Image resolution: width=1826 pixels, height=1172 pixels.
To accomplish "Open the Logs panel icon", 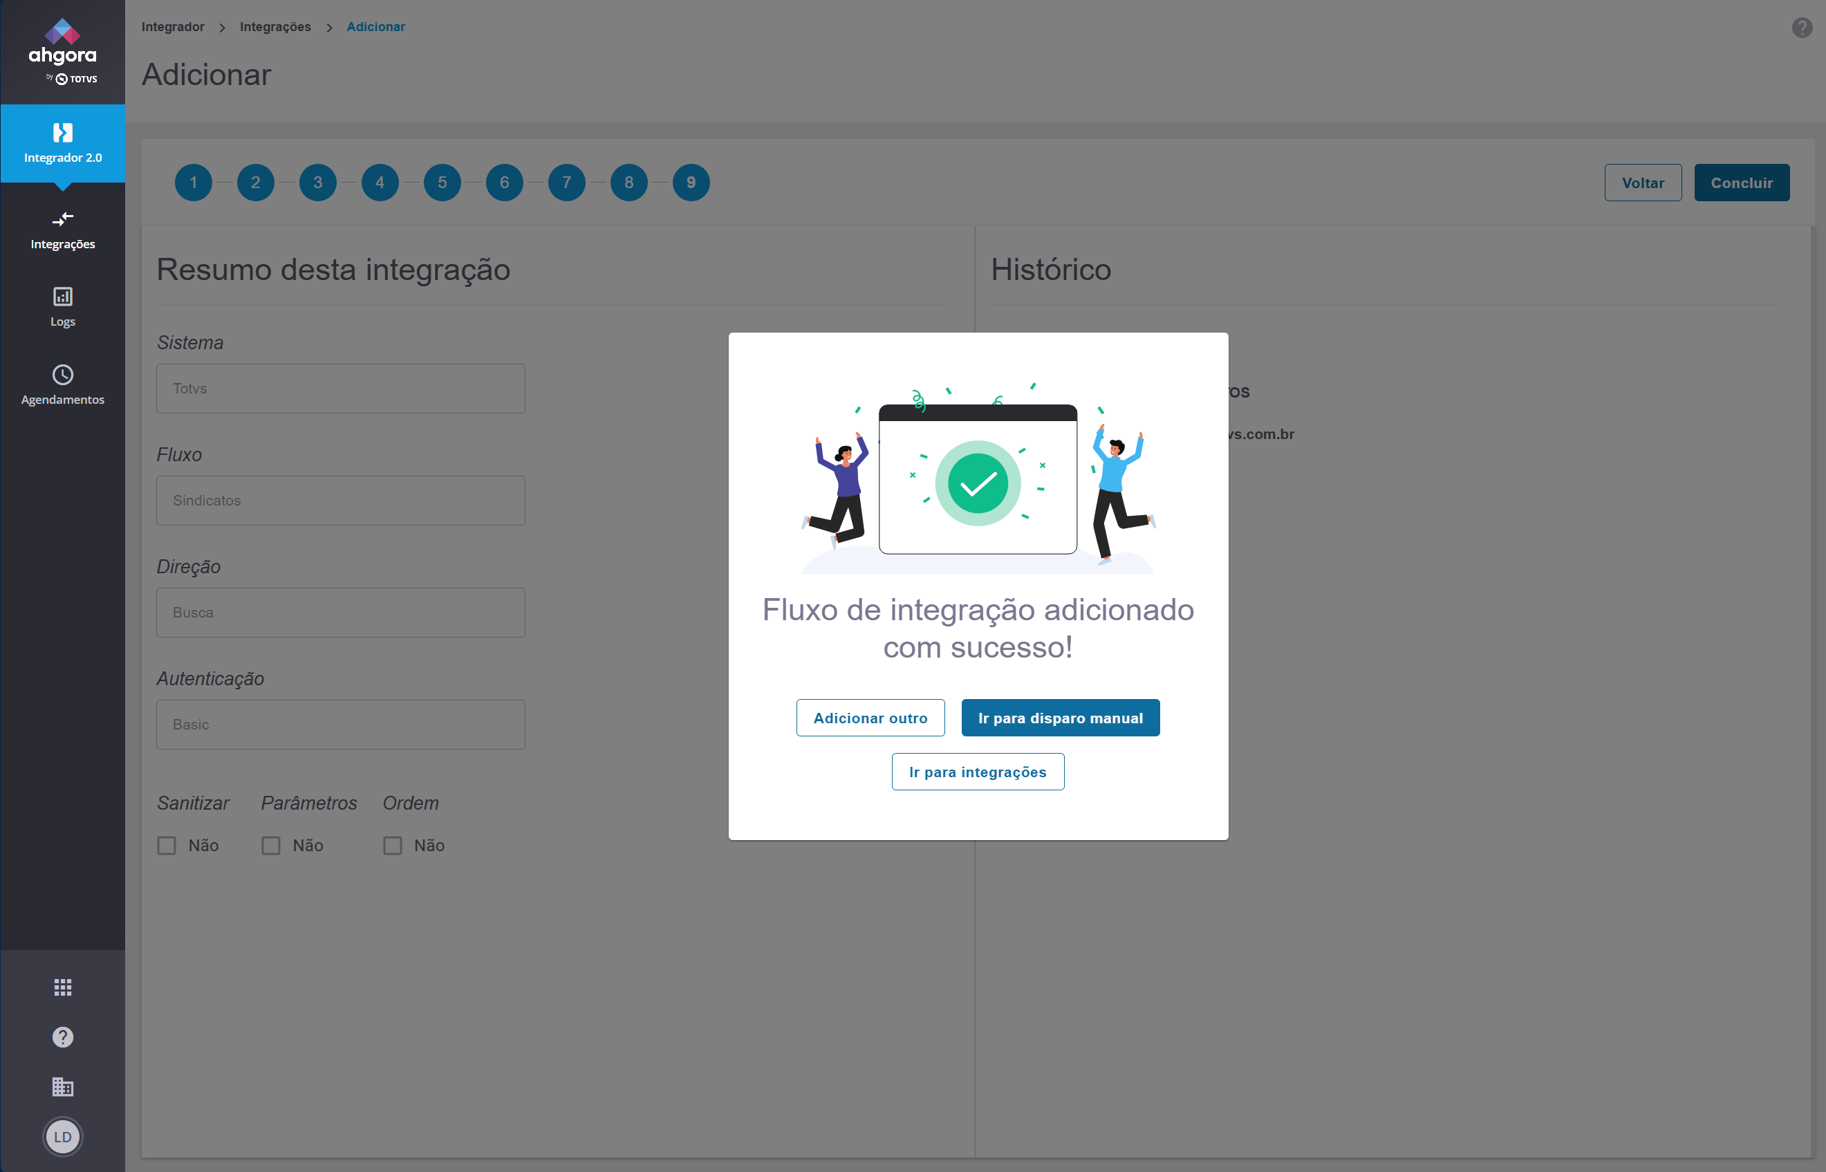I will 62,297.
